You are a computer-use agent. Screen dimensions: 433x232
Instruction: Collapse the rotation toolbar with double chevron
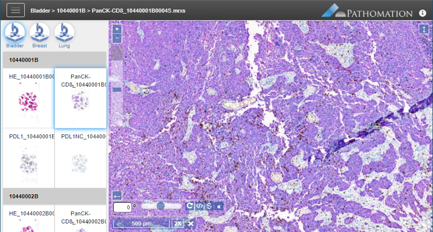(x=219, y=206)
